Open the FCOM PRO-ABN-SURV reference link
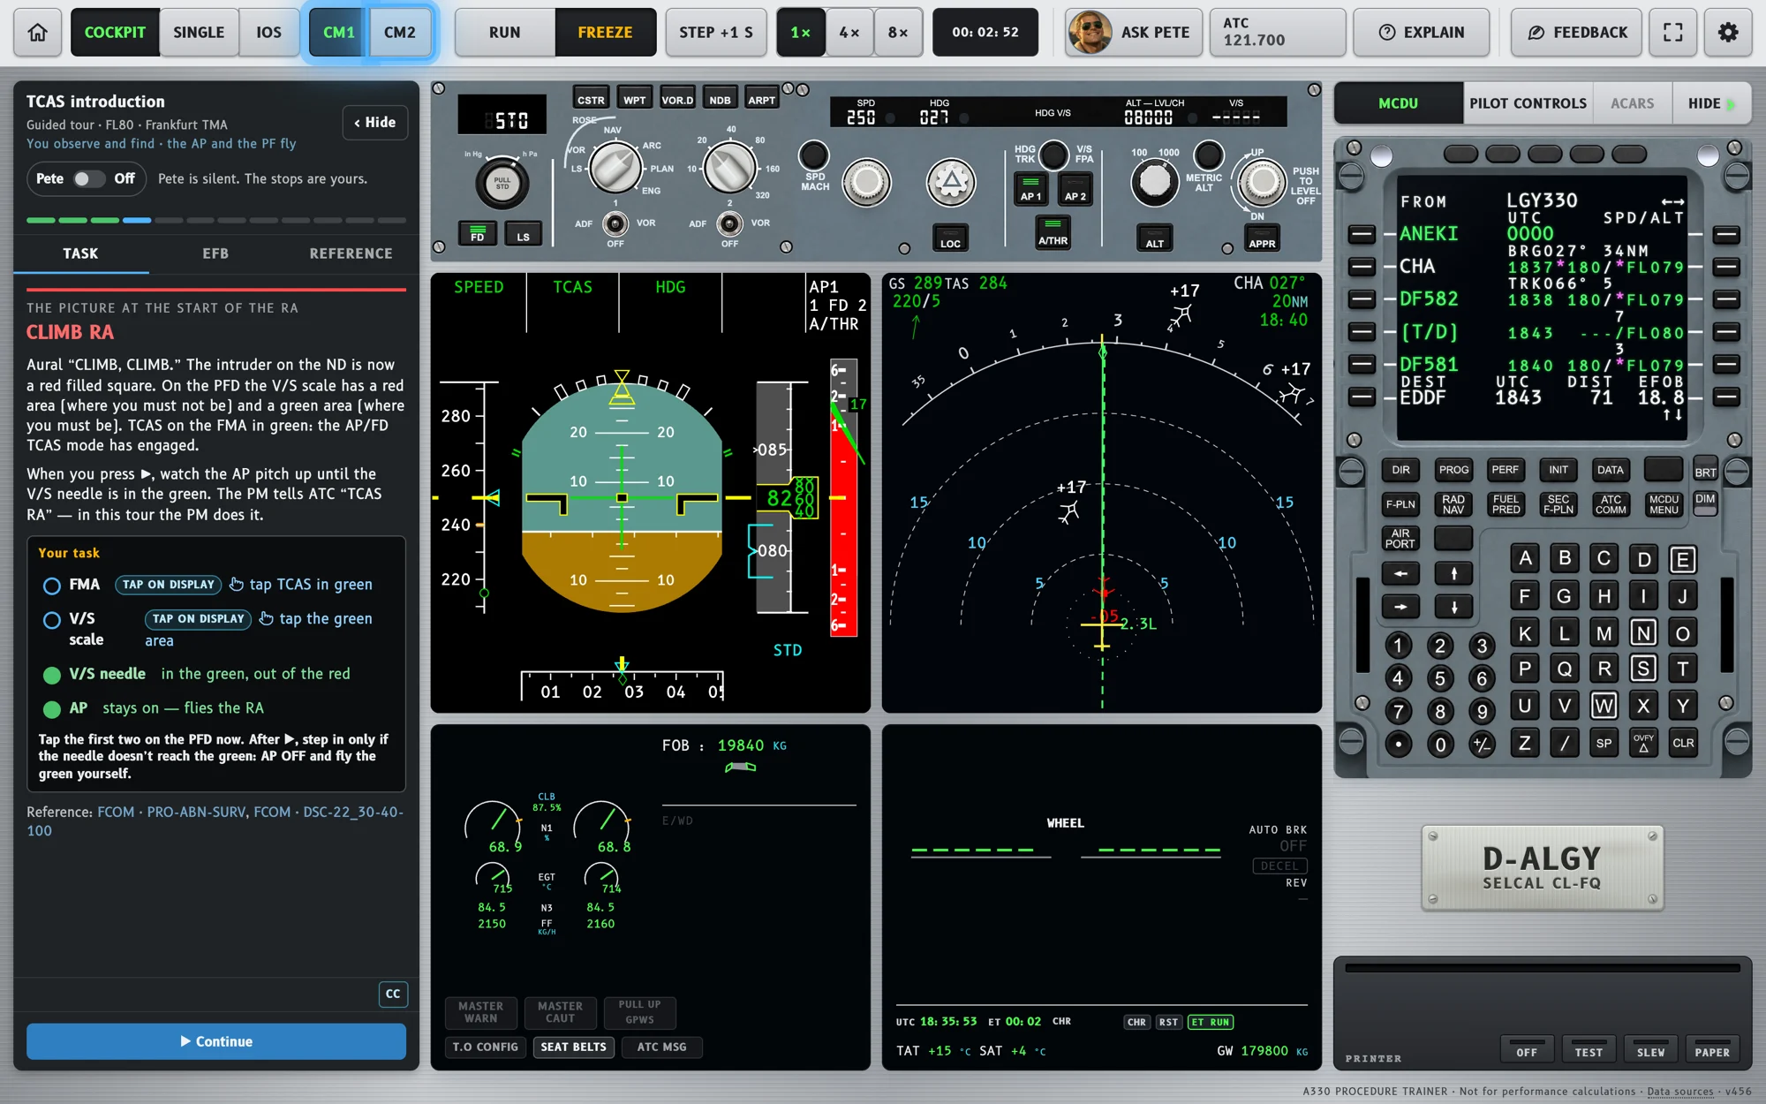This screenshot has height=1104, width=1766. (x=171, y=812)
